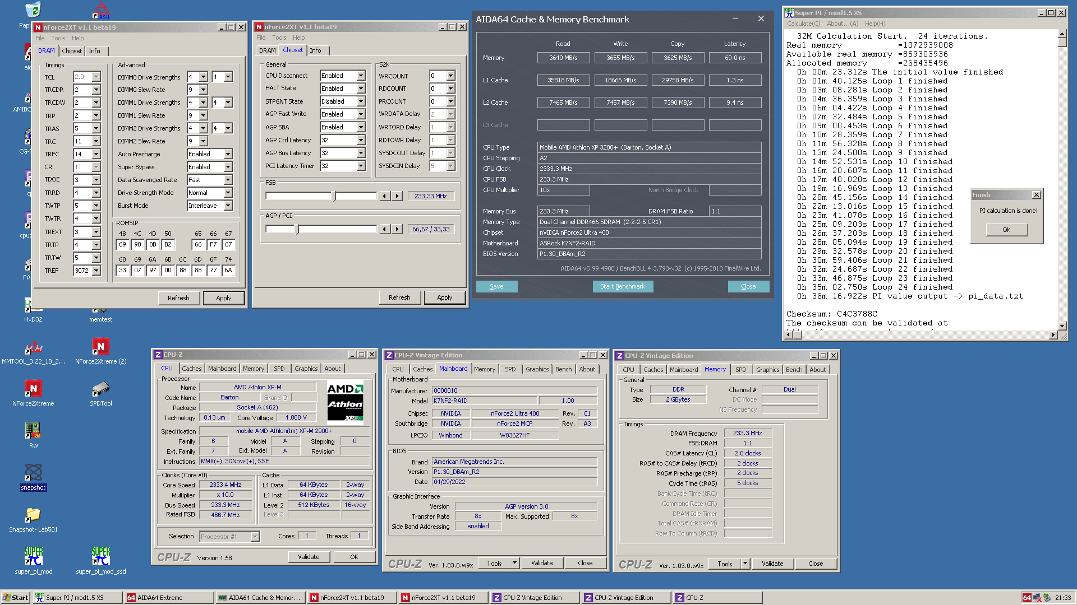The image size is (1077, 605).
Task: Open the memtest desktop icon
Action: pyautogui.click(x=100, y=314)
